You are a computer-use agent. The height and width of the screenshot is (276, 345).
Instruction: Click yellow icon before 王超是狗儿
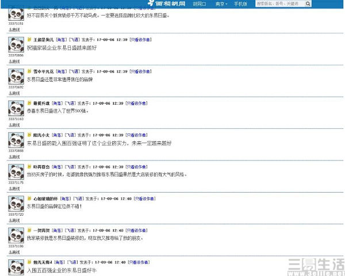pos(29,40)
